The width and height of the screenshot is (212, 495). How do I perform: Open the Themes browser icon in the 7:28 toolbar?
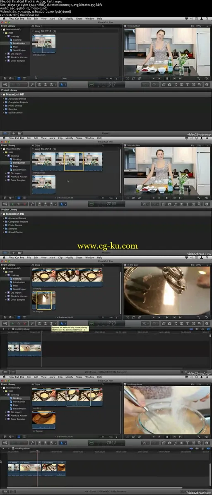(x=200, y=323)
